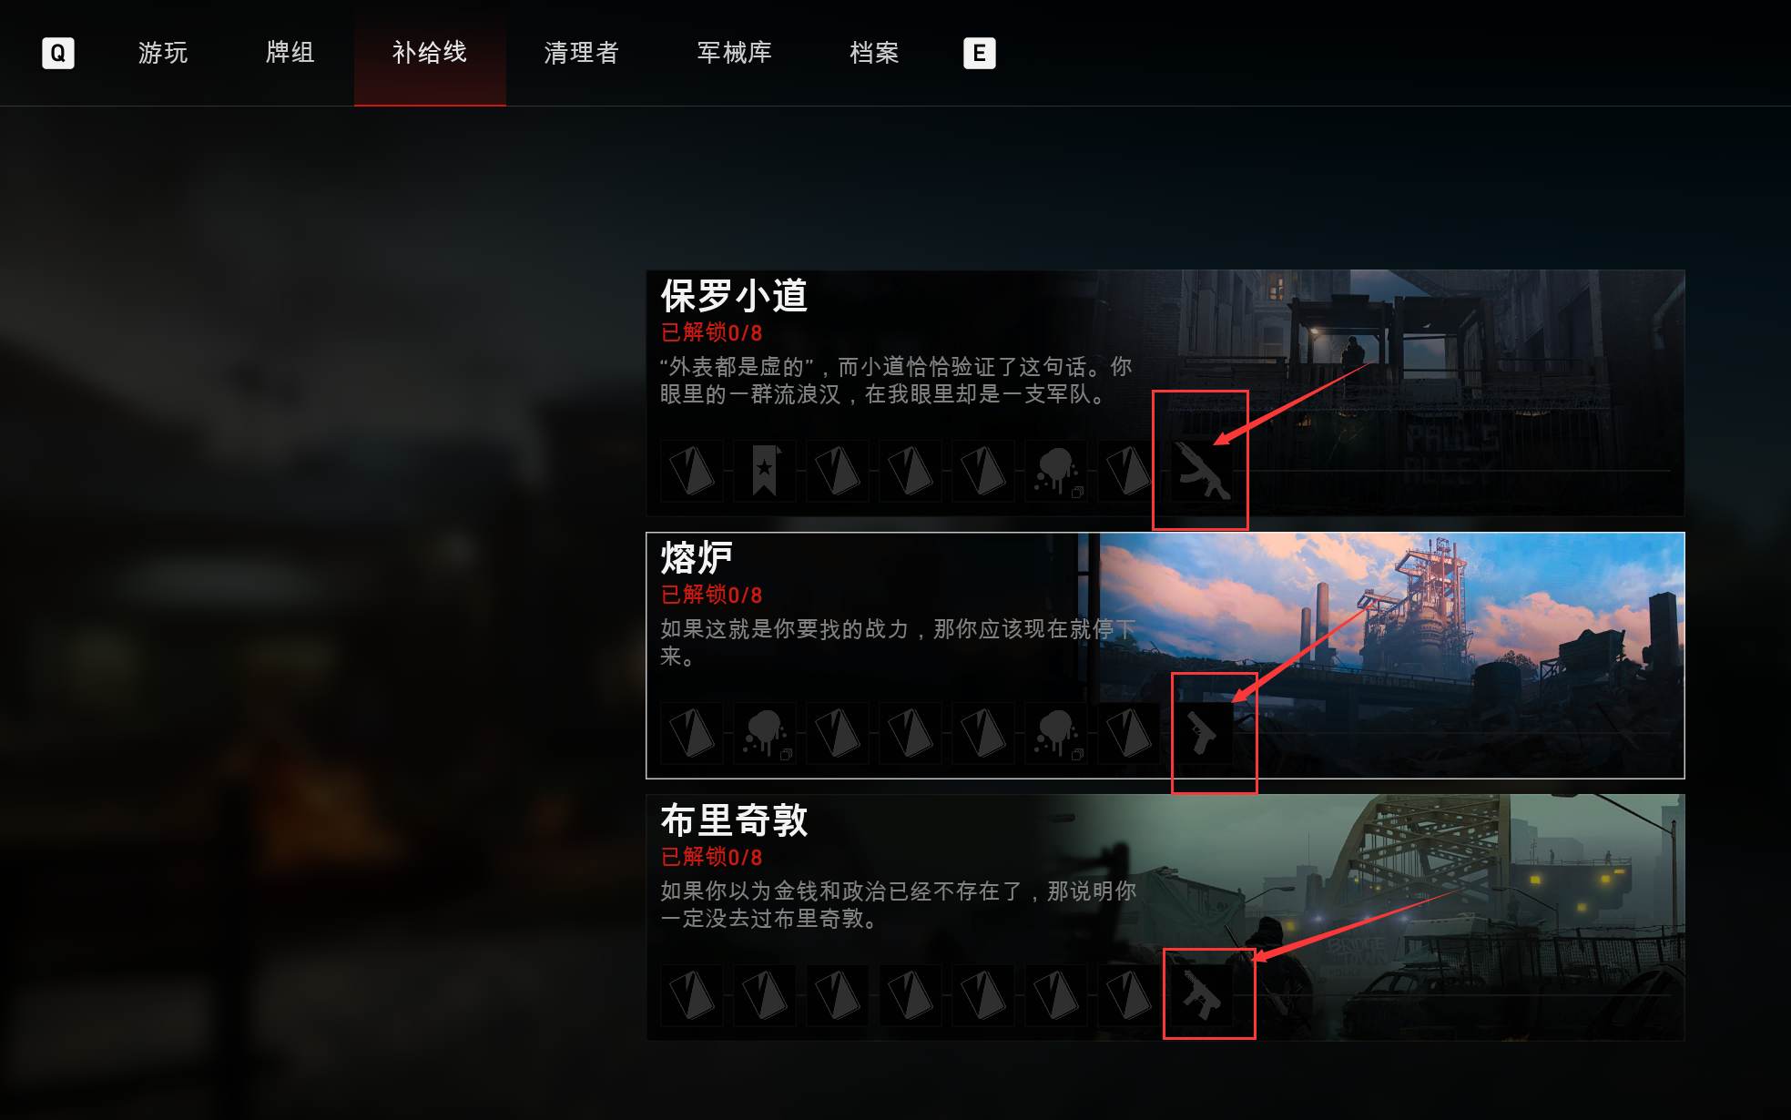Click the last card reward in 熔炉

1128,733
